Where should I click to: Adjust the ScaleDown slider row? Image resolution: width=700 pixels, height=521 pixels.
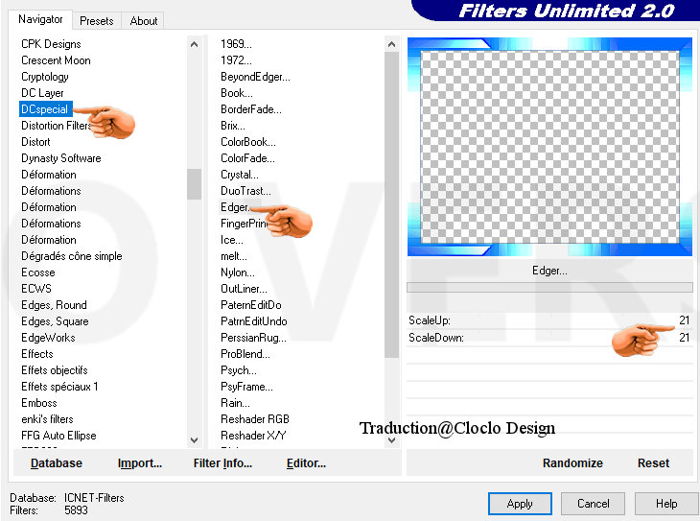[x=549, y=338]
